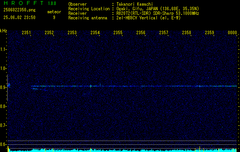
Task: Click the 2353 time axis label
Action: 72,33
